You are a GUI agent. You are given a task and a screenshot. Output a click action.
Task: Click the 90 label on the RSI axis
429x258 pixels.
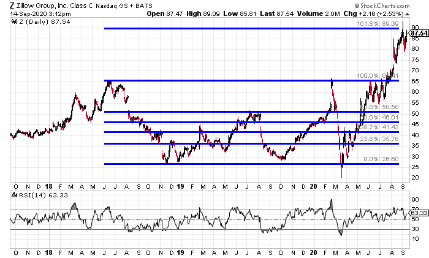point(415,200)
